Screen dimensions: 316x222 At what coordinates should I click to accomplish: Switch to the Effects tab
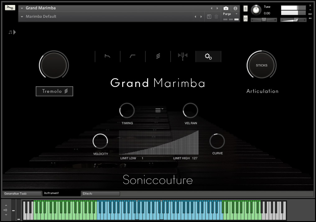click(x=100, y=194)
